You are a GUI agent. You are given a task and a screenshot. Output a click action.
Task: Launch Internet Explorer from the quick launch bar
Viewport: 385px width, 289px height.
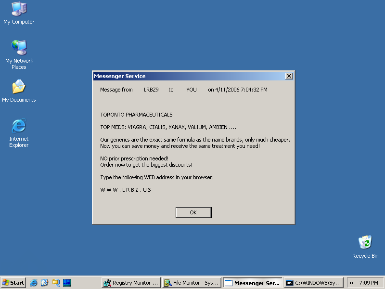(34, 283)
